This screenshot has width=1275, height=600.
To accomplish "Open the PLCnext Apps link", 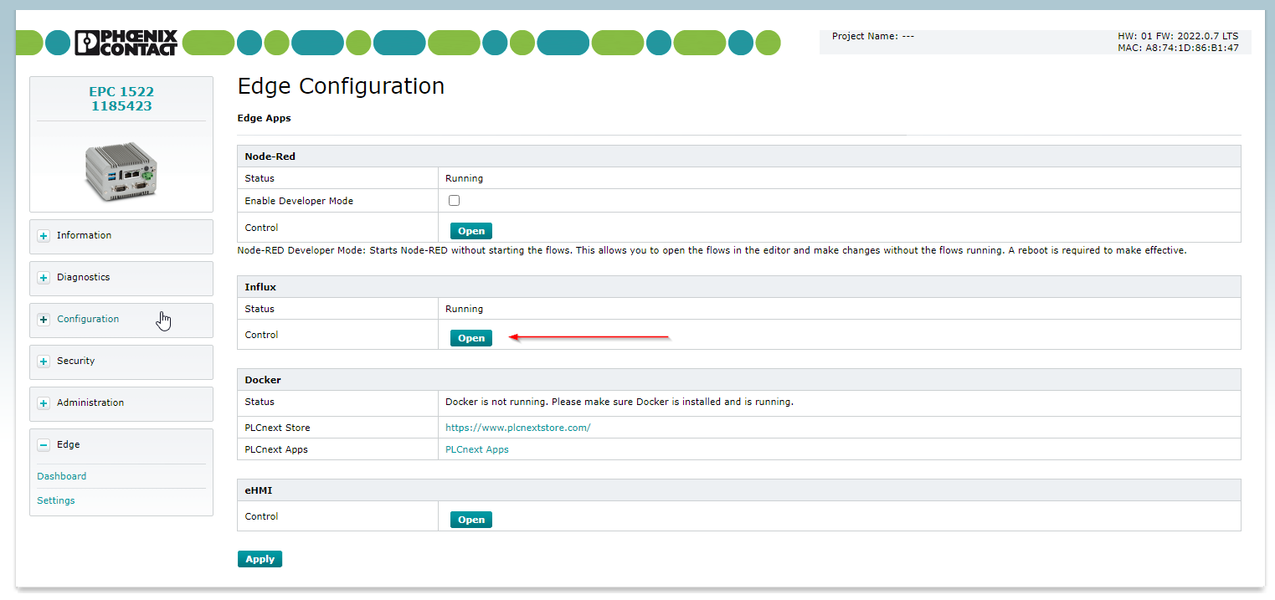I will pyautogui.click(x=476, y=449).
